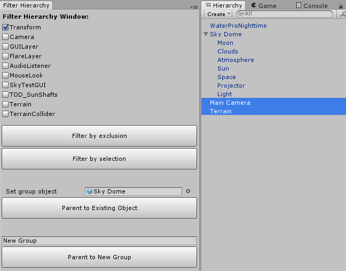Click Filter by exclusion button

click(x=99, y=136)
